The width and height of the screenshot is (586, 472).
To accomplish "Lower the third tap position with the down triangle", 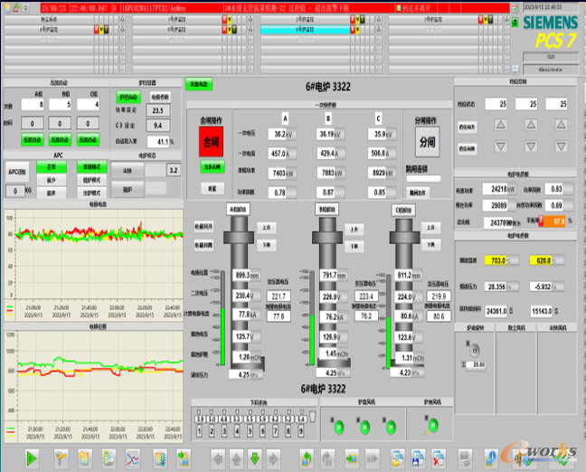I will pos(561,146).
